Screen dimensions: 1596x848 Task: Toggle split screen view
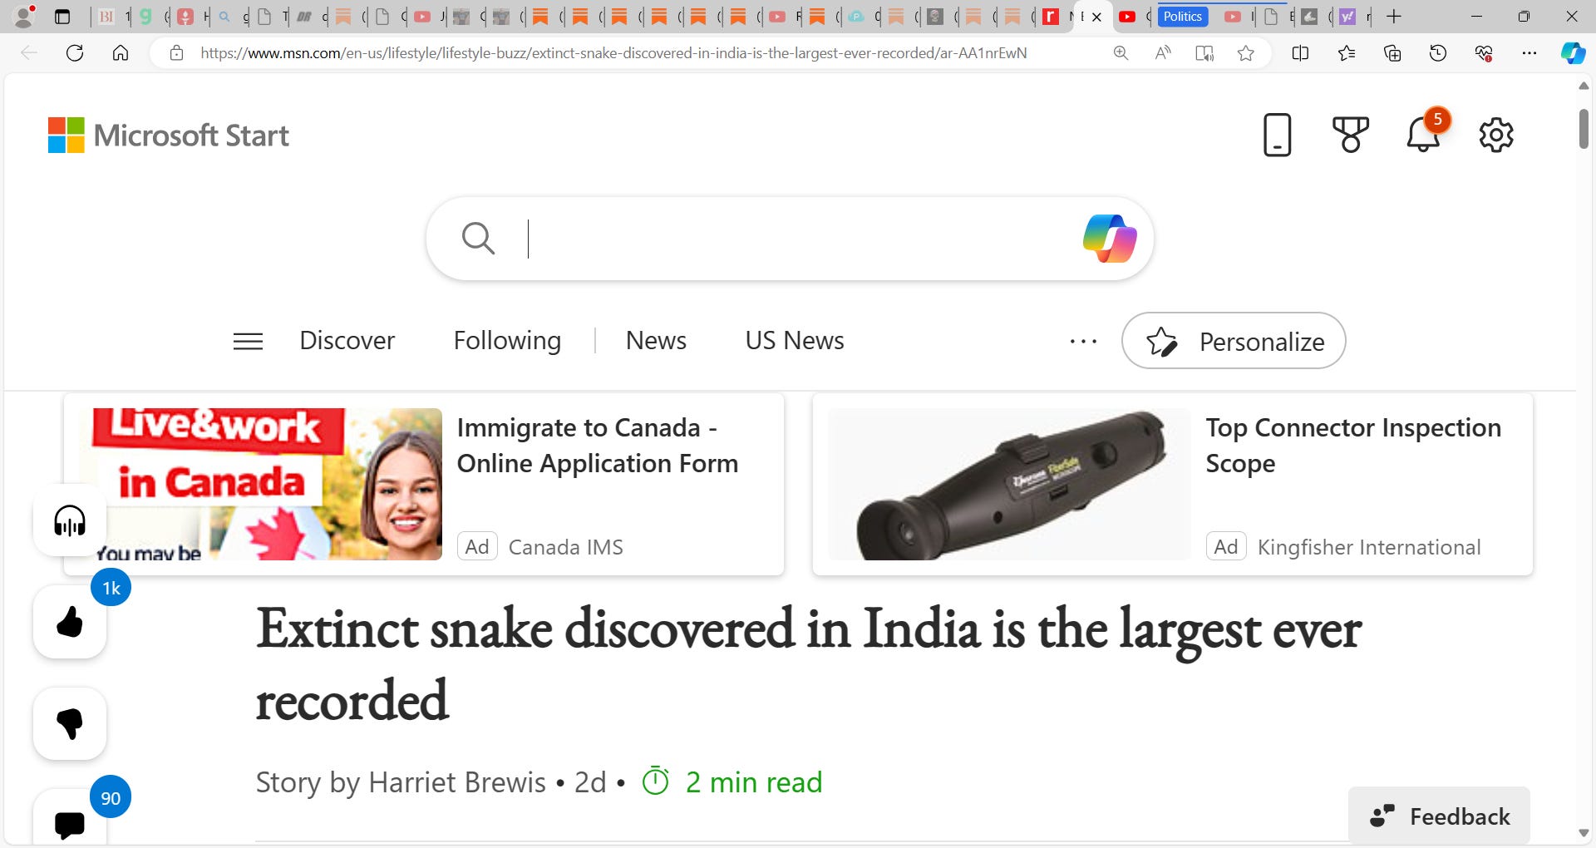[x=1301, y=53]
